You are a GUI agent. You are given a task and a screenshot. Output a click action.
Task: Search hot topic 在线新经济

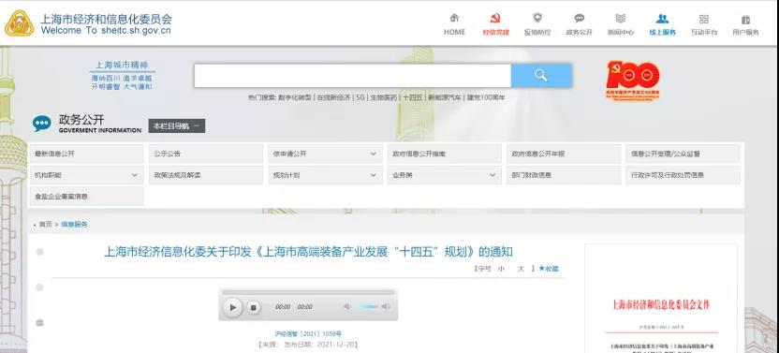click(333, 98)
